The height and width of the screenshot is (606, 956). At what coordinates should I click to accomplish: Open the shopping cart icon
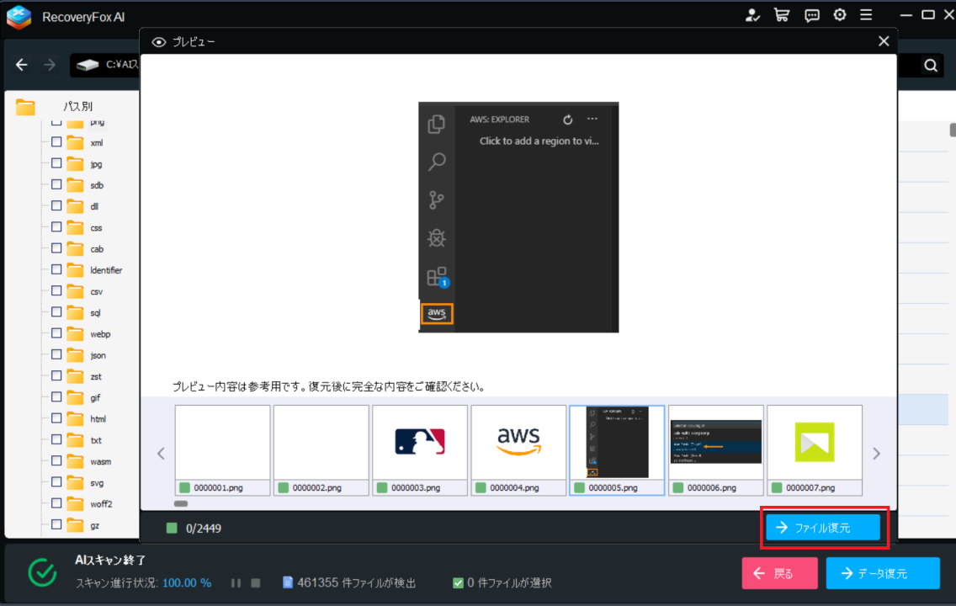pyautogui.click(x=782, y=15)
